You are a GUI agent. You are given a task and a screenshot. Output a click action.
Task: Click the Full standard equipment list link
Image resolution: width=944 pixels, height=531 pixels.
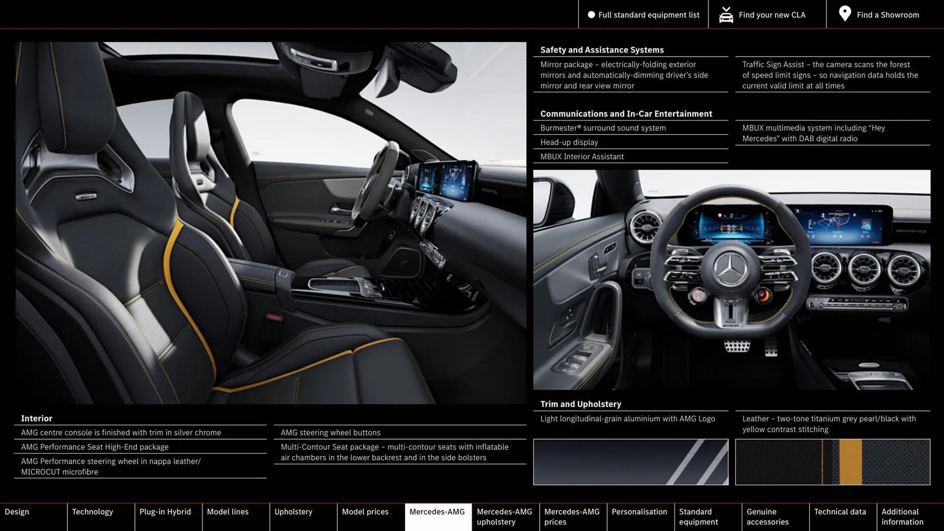click(x=649, y=15)
